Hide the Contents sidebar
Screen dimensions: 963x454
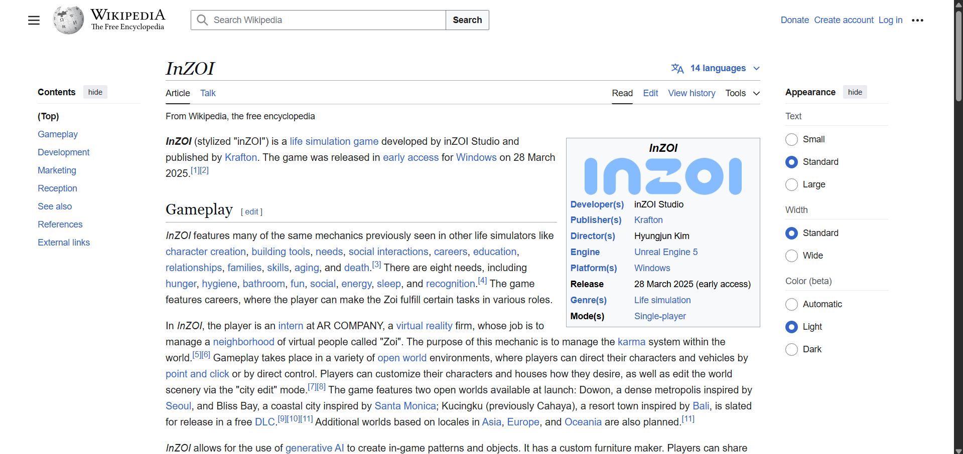click(95, 92)
